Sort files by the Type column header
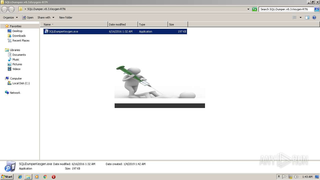 pos(153,24)
